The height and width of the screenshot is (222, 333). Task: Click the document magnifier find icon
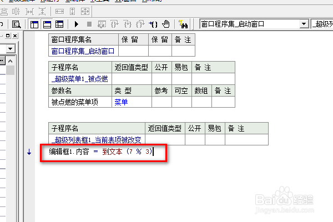(x=16, y=24)
